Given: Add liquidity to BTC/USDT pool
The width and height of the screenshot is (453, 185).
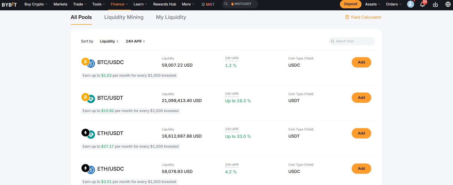Looking at the screenshot, I should pyautogui.click(x=361, y=98).
